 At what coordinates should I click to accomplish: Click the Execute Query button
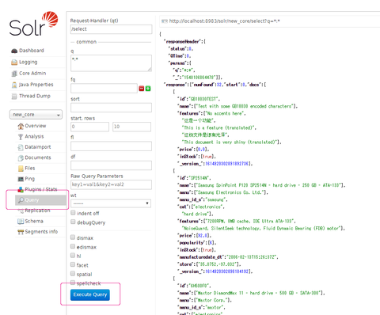[90, 294]
